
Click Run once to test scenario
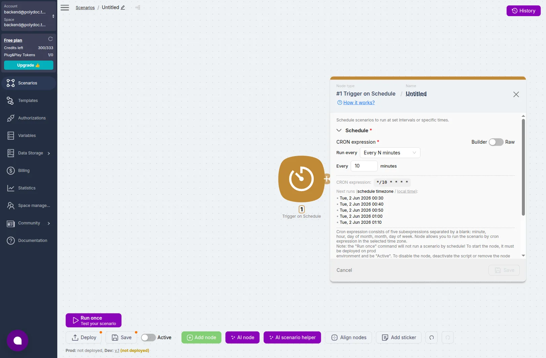point(94,320)
